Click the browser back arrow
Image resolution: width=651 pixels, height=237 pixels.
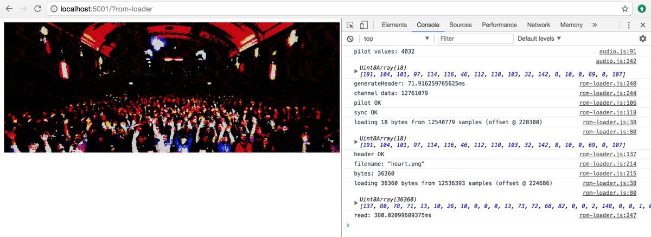pos(9,9)
